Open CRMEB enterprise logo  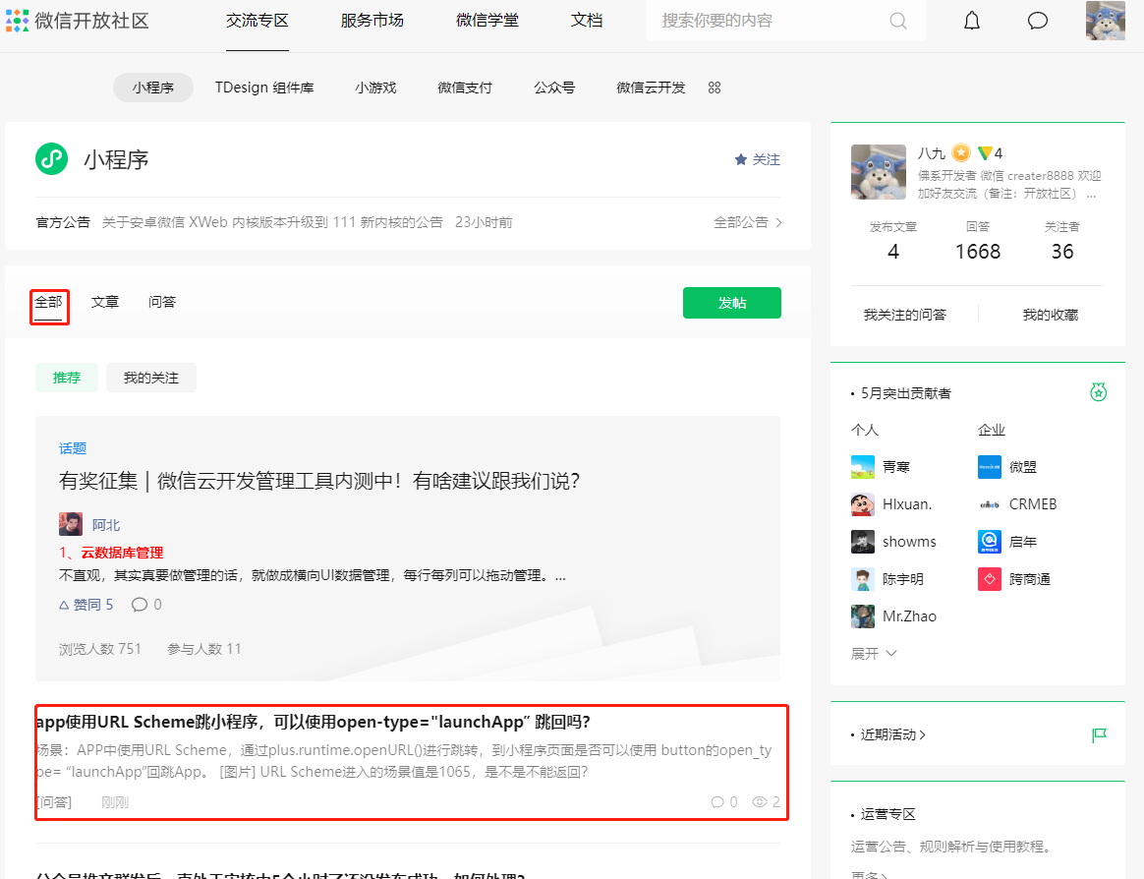(990, 503)
